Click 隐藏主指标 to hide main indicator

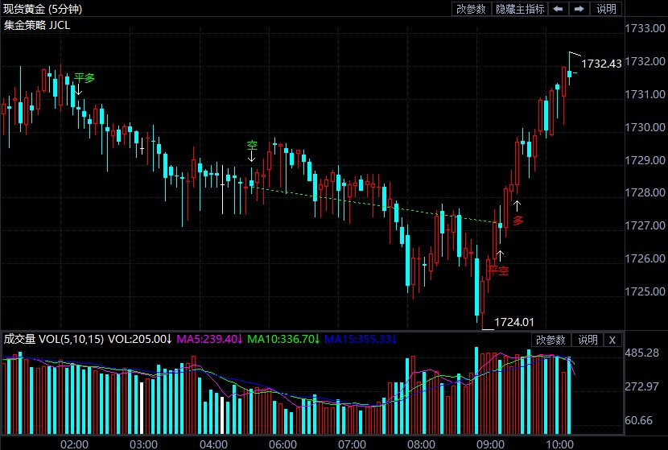tap(520, 9)
